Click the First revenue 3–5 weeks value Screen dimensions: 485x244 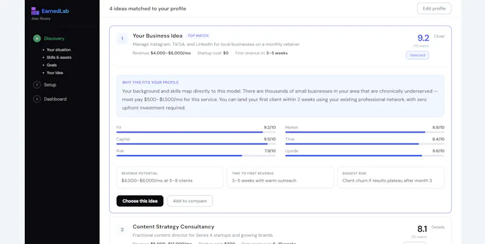[x=277, y=53]
